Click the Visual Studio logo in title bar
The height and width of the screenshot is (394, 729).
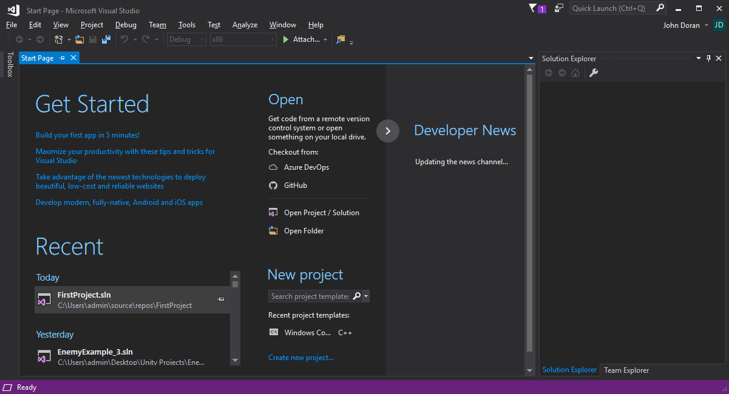pos(13,9)
